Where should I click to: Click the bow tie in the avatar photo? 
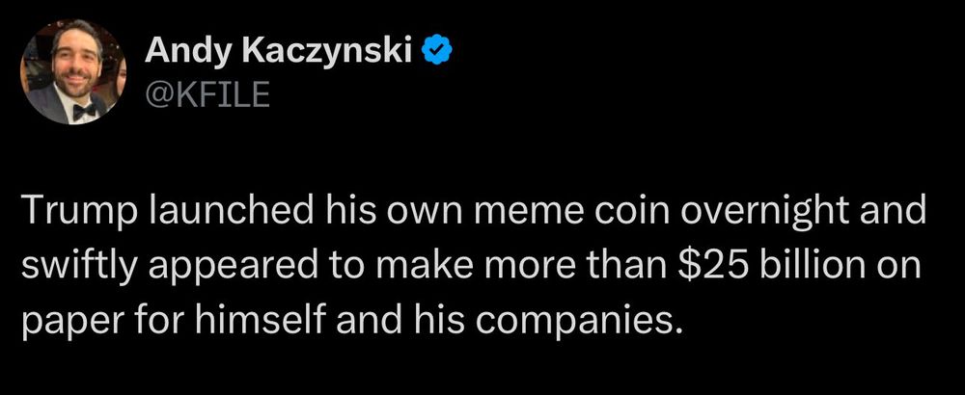(83, 113)
